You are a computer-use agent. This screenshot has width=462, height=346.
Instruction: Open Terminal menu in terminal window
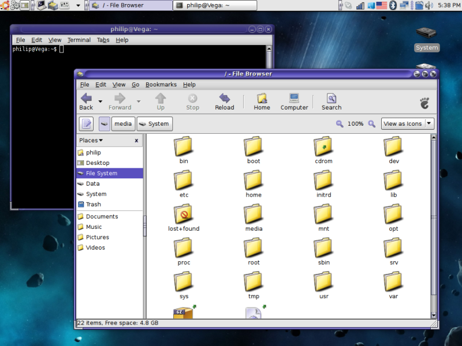(x=79, y=40)
